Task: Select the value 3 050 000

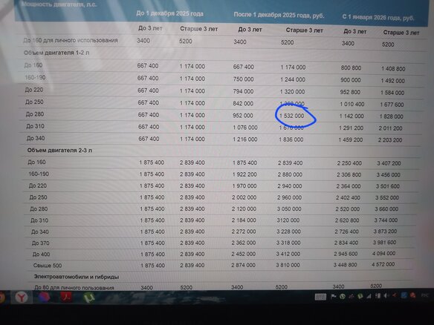Action: [289, 209]
